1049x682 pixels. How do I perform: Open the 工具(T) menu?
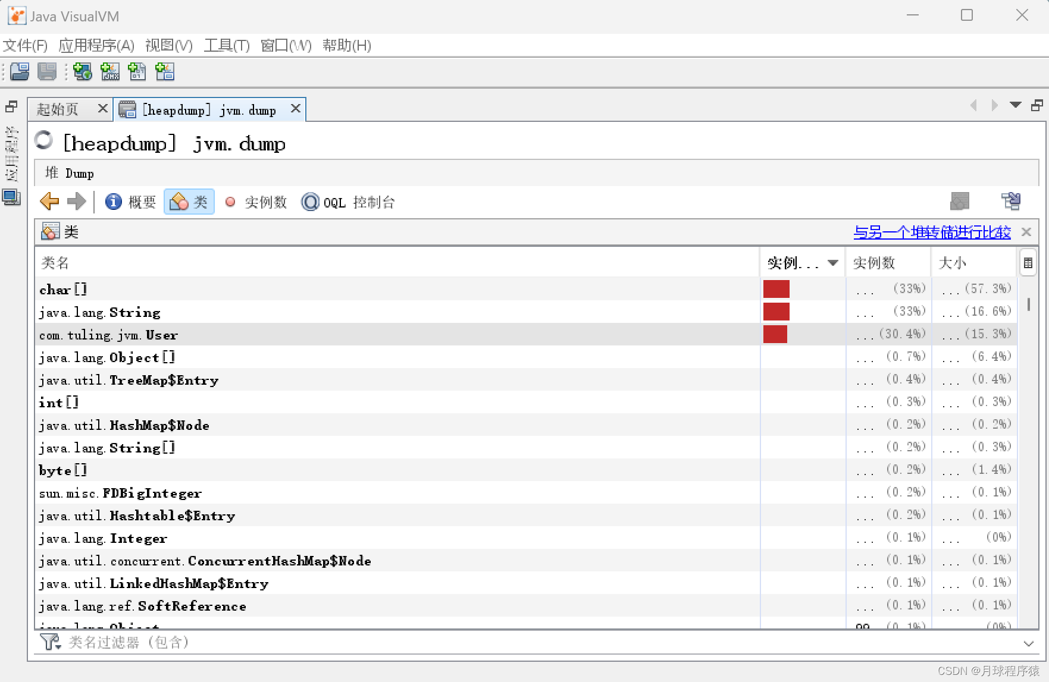click(227, 45)
